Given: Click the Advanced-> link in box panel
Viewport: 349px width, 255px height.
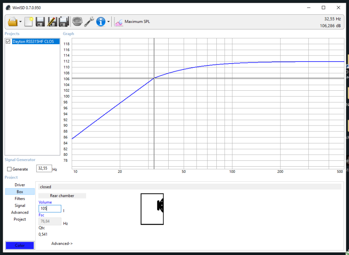Looking at the screenshot, I should (62, 243).
